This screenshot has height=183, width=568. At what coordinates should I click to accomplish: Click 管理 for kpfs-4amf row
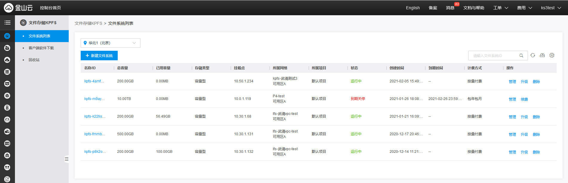click(x=512, y=81)
